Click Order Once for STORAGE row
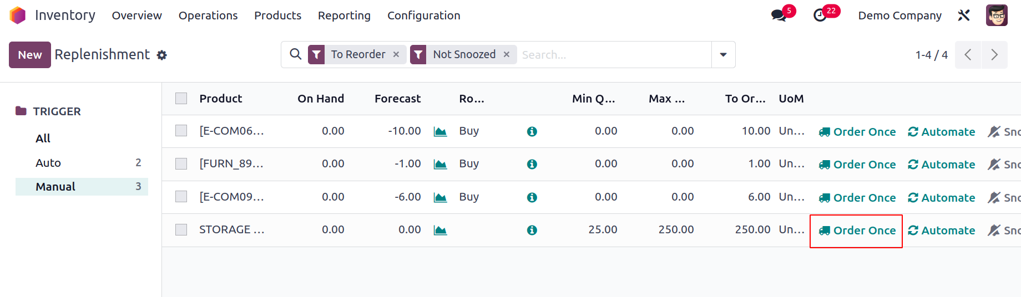The image size is (1021, 297). 857,231
